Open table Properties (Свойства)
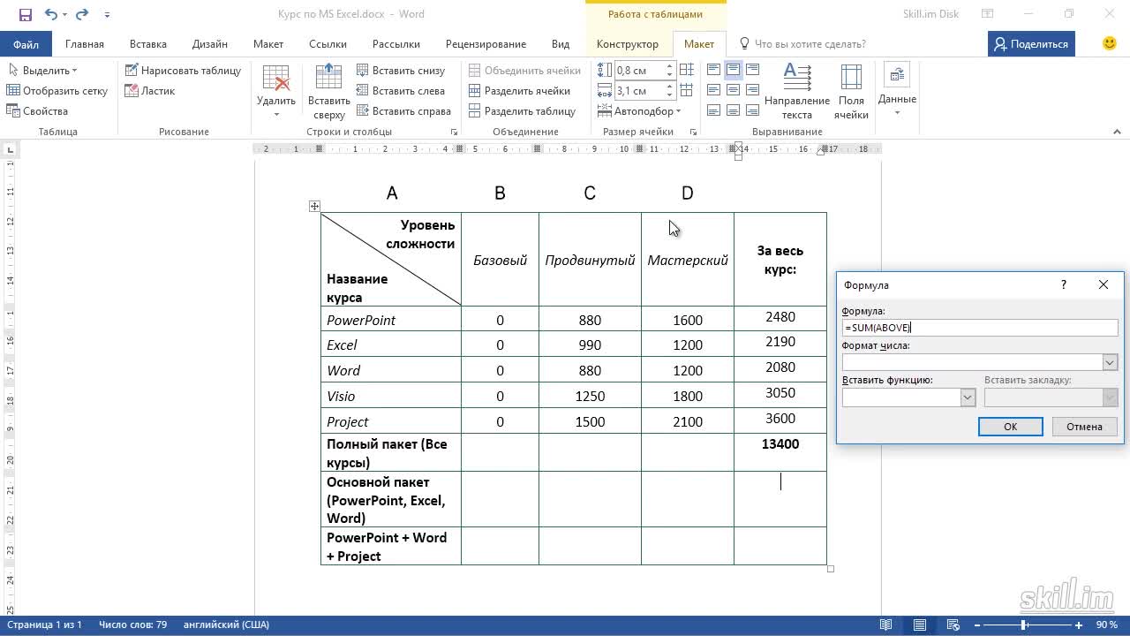 pyautogui.click(x=37, y=110)
